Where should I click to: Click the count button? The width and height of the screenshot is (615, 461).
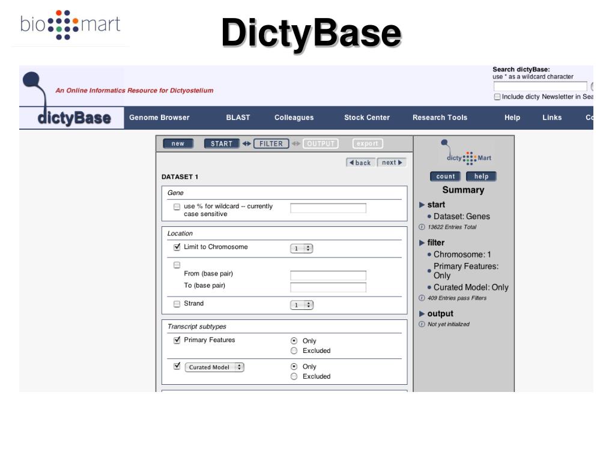click(x=446, y=176)
